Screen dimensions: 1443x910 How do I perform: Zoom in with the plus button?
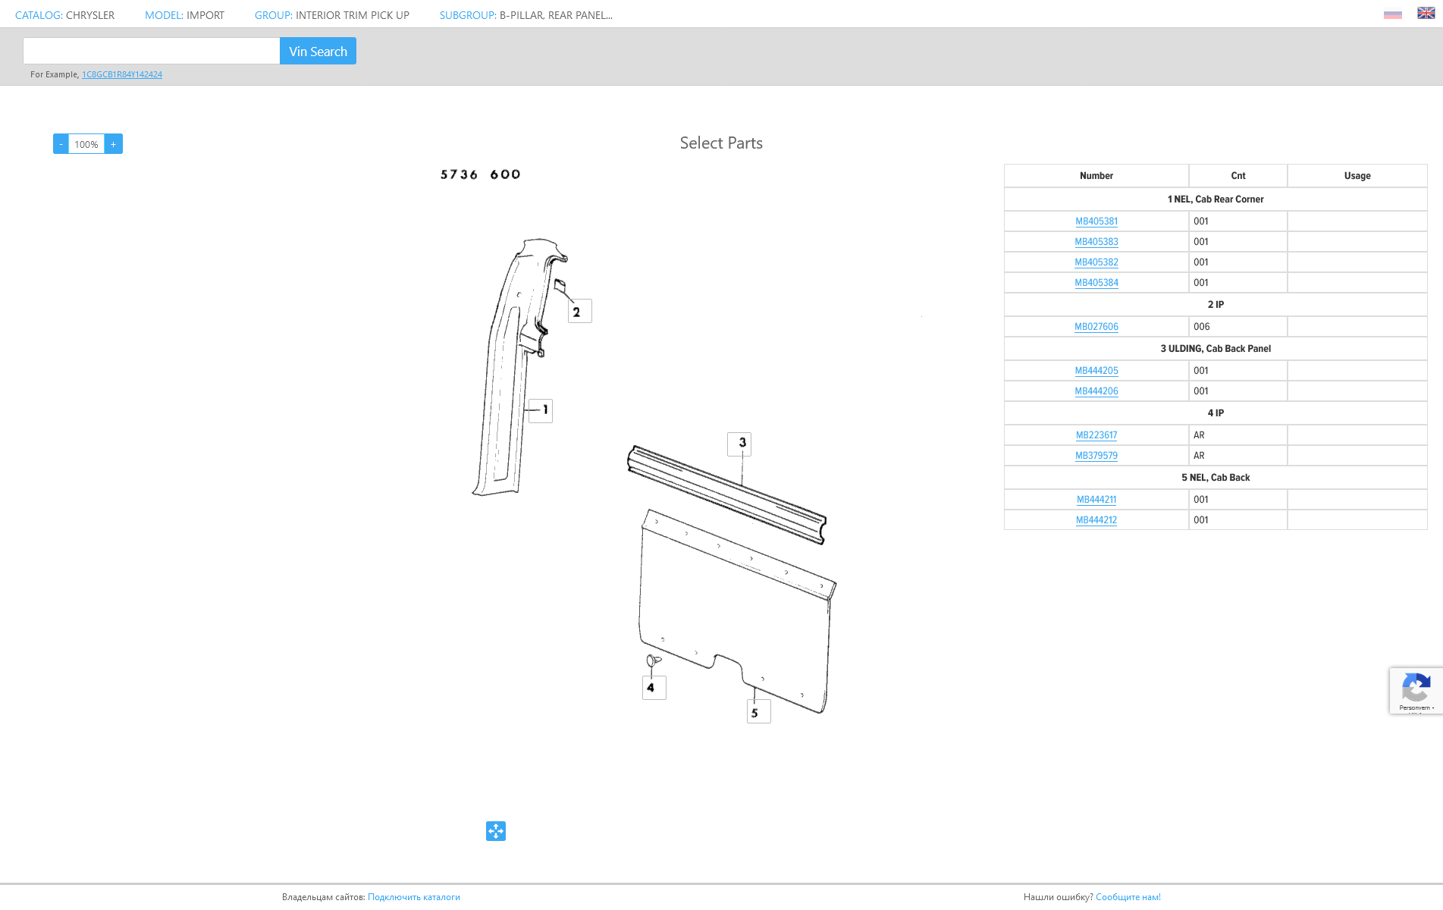(114, 144)
